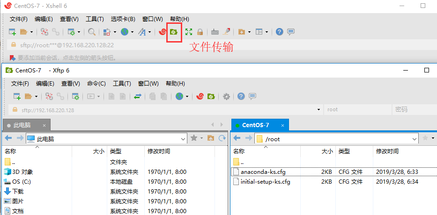Click the Refresh icon in local pane

point(222,138)
